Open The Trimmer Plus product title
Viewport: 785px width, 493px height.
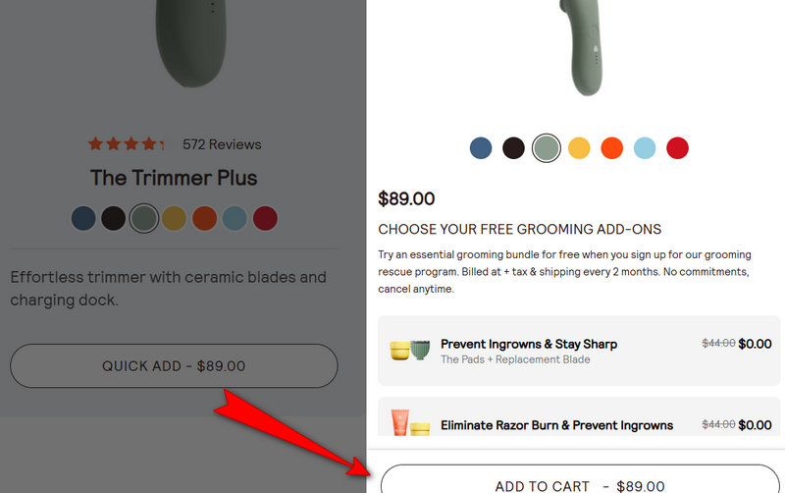pyautogui.click(x=174, y=178)
